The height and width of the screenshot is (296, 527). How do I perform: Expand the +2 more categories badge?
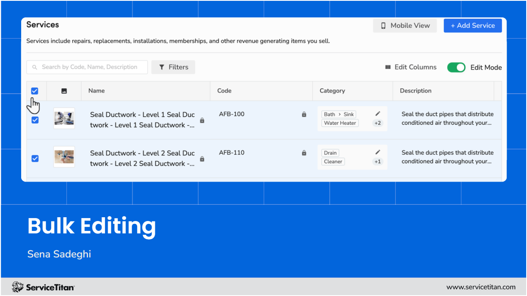[377, 123]
